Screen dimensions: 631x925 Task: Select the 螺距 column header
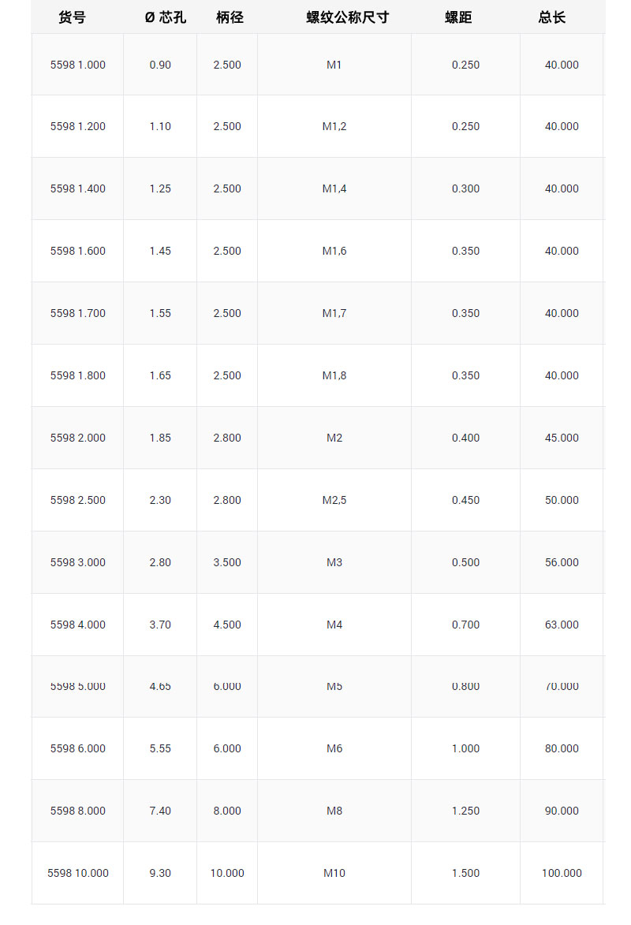(458, 17)
